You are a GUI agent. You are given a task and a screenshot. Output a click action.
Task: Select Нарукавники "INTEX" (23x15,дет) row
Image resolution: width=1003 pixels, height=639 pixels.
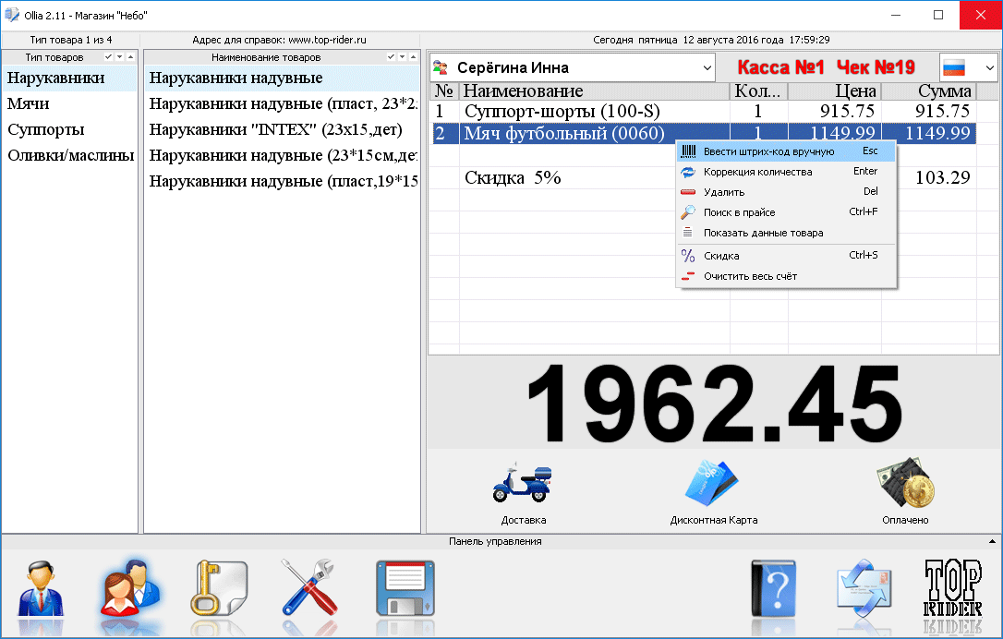point(282,130)
